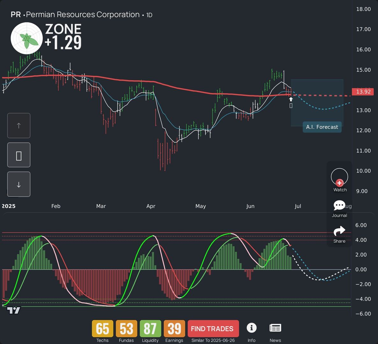The width and height of the screenshot is (378, 344).
Task: Click the 10.00 price axis label
Action: pyautogui.click(x=363, y=171)
